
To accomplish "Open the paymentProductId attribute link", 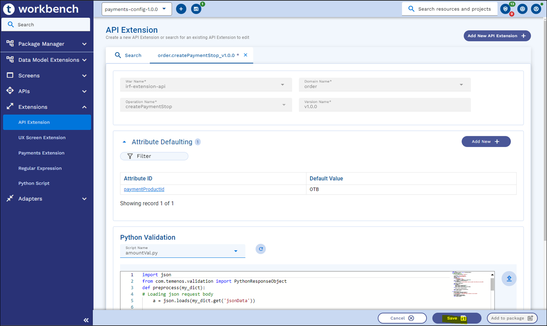I will [x=144, y=189].
